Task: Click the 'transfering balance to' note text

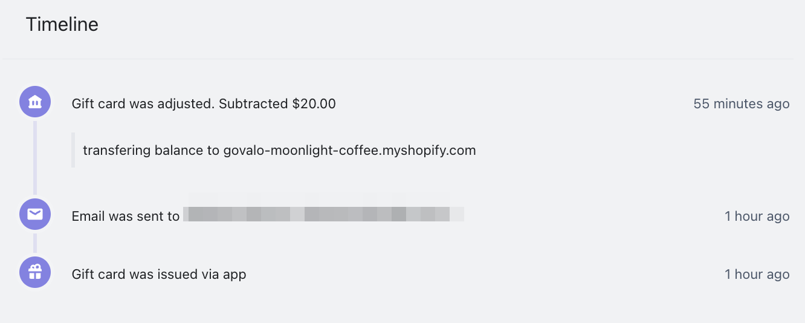Action: (x=151, y=151)
